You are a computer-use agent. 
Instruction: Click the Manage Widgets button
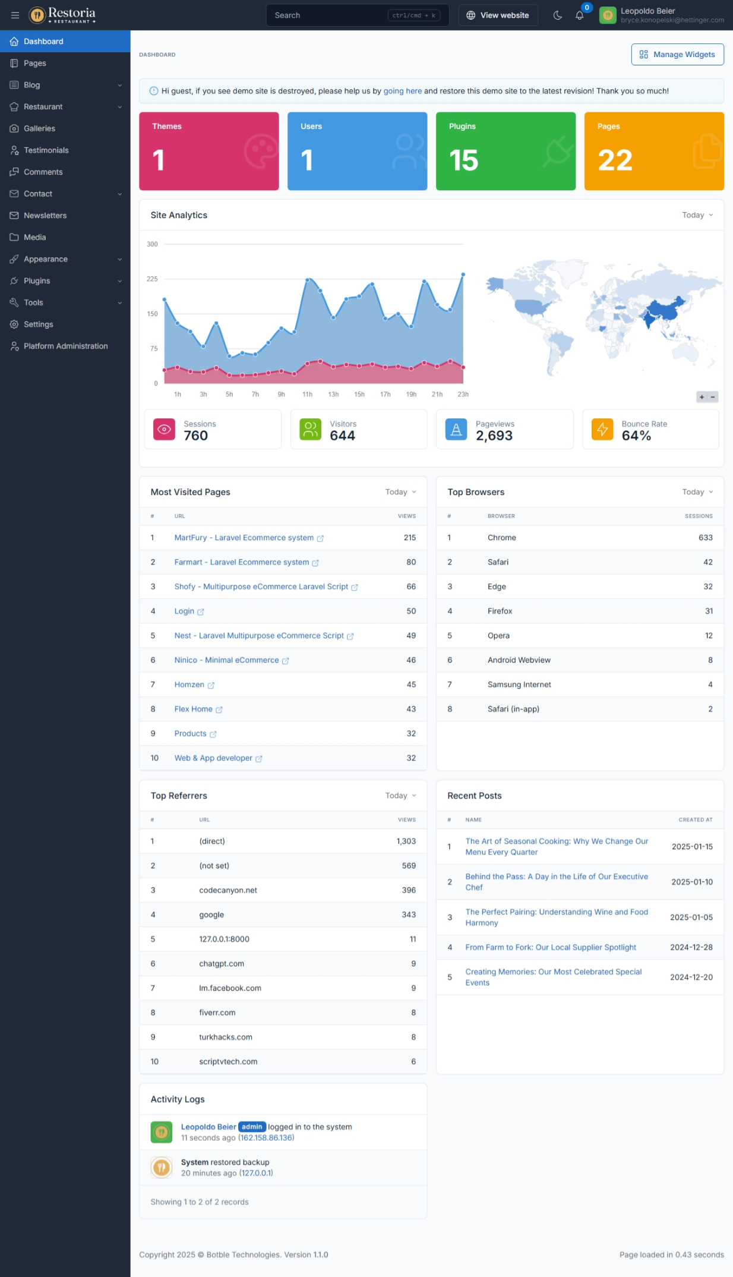677,55
